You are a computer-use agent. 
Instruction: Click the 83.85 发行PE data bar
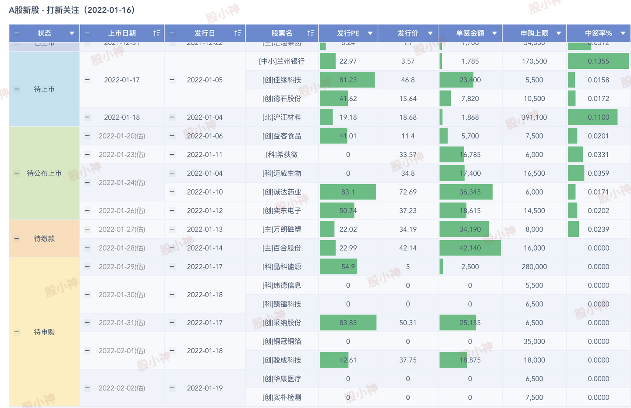tap(348, 323)
